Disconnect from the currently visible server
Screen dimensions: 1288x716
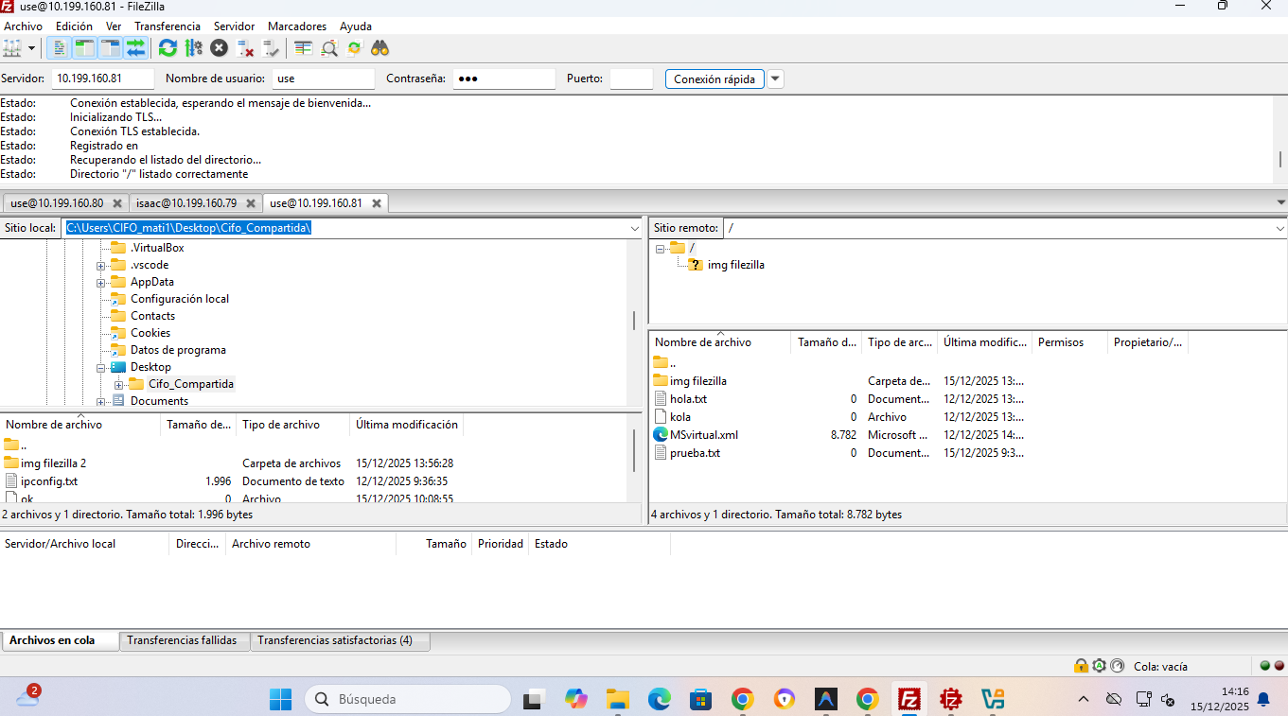(x=245, y=48)
